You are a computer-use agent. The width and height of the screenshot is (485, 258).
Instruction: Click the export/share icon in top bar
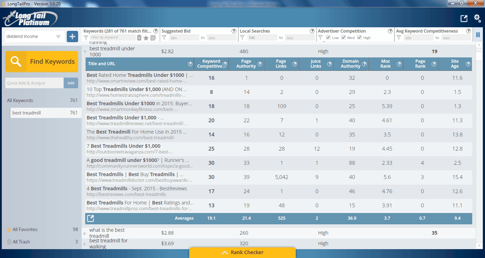point(464,18)
